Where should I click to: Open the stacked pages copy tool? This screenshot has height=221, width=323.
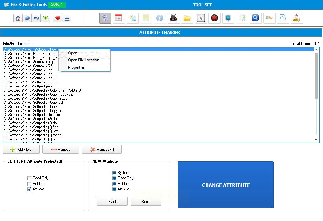coord(132,18)
